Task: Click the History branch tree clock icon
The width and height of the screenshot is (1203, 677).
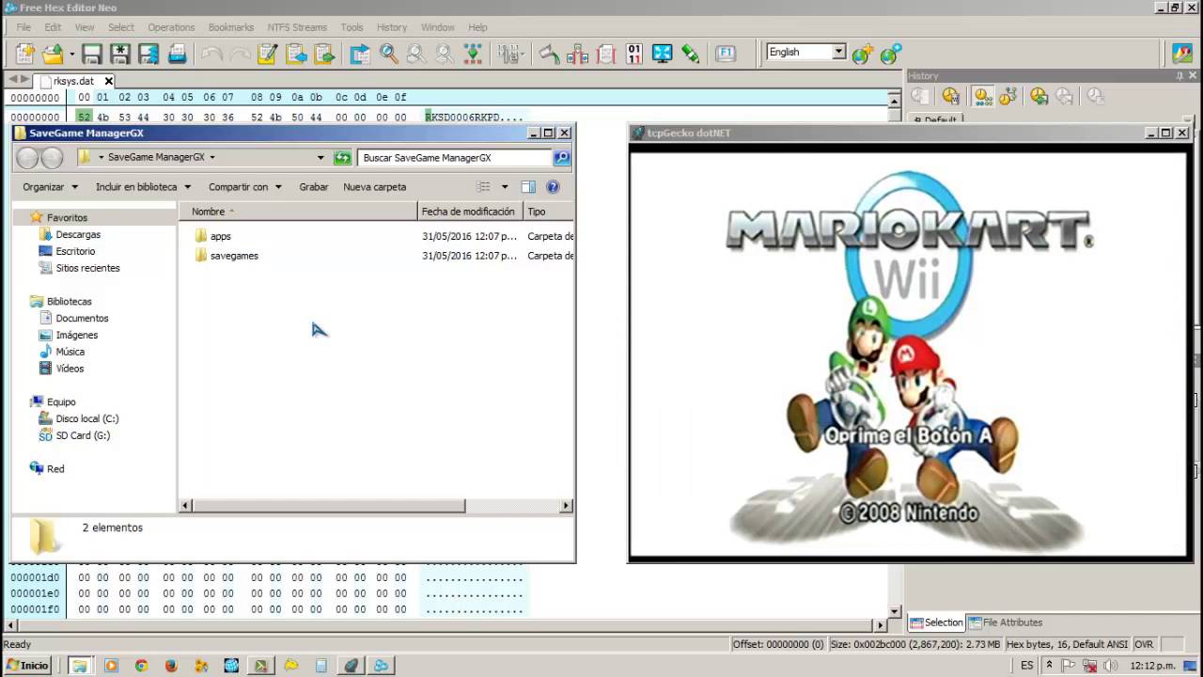Action: [x=1008, y=96]
